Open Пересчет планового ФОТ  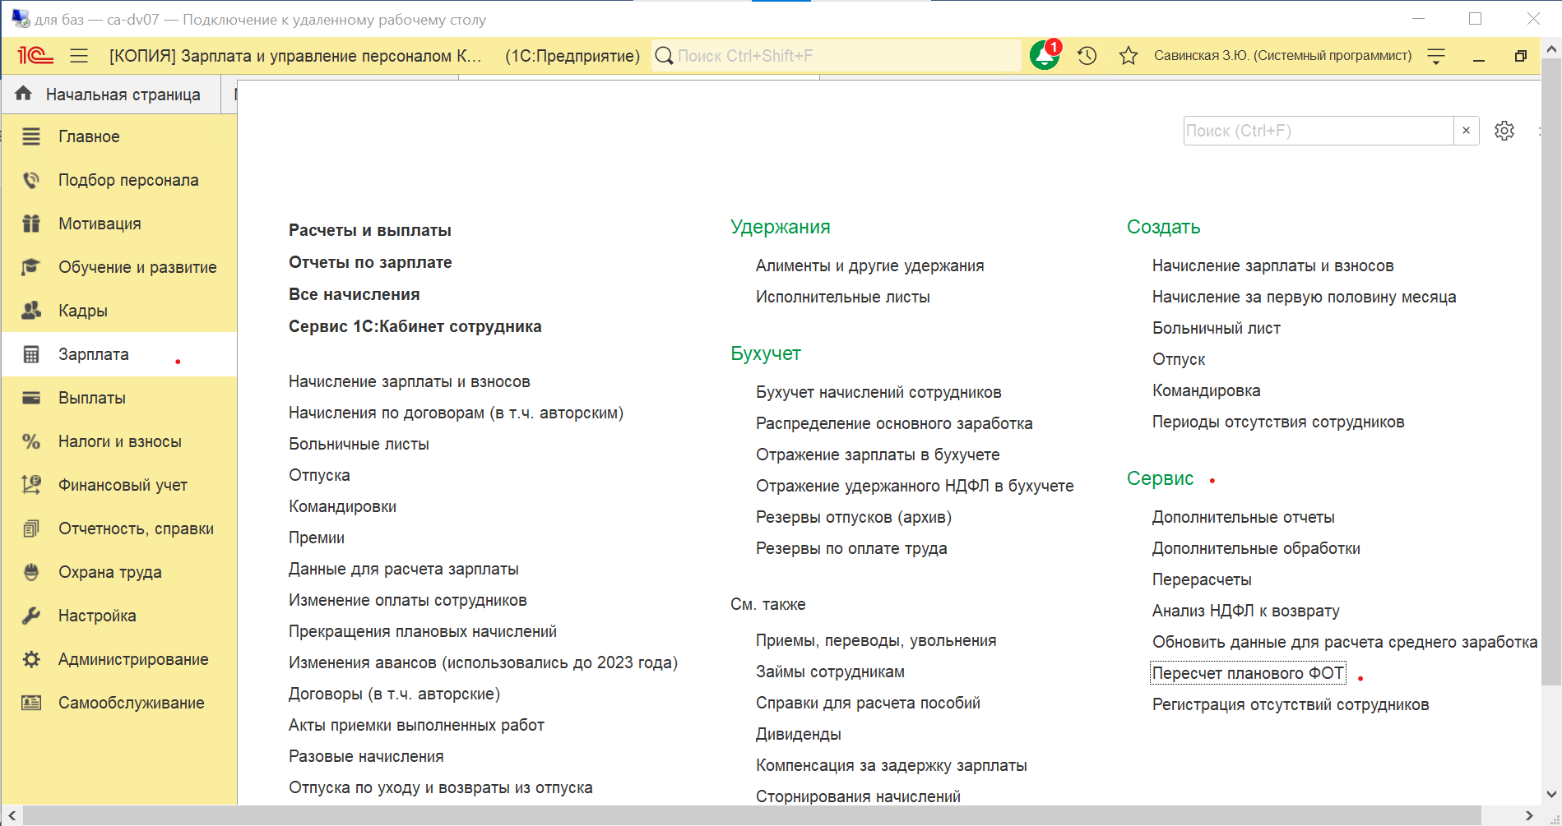click(x=1248, y=673)
